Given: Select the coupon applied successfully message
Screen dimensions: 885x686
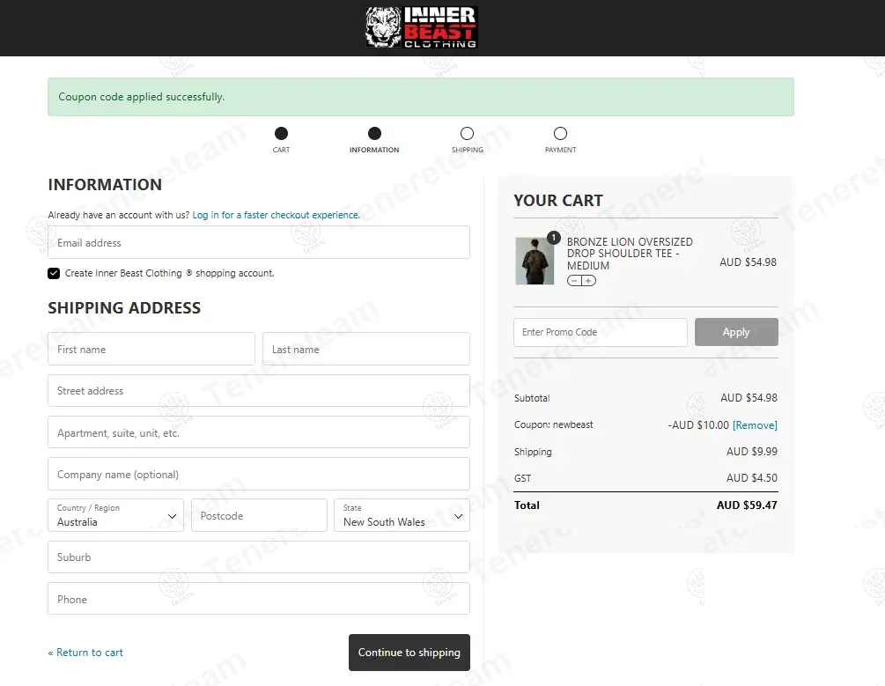Looking at the screenshot, I should tap(142, 97).
